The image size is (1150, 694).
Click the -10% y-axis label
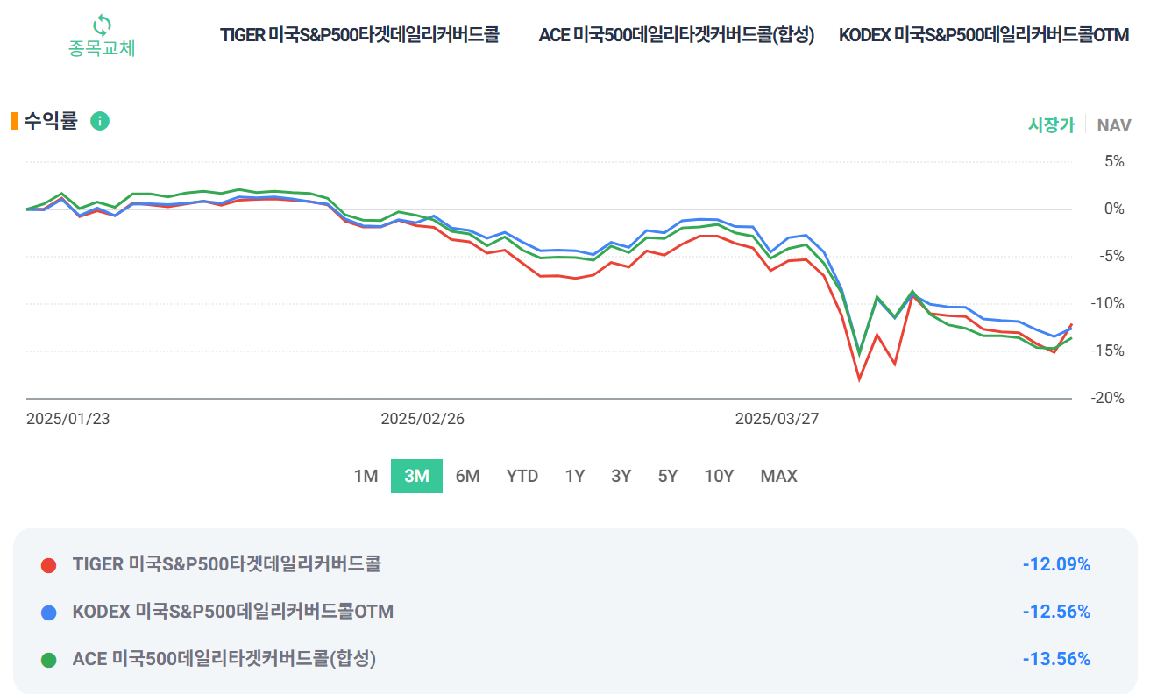(x=1108, y=304)
